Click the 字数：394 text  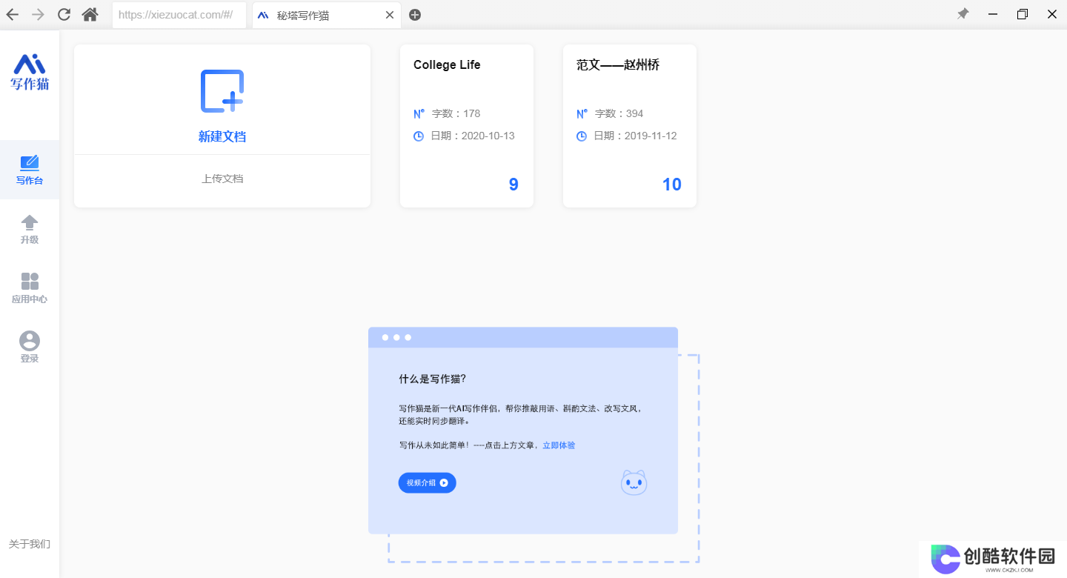click(x=619, y=113)
